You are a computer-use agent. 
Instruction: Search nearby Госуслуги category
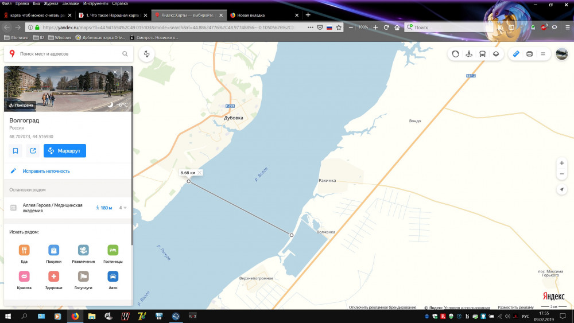[83, 280]
